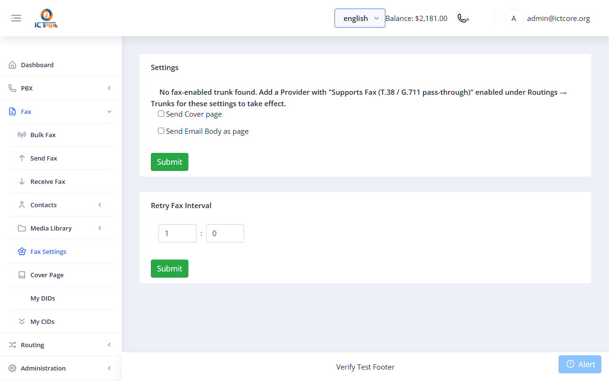Click the Settings card heading

[x=165, y=68]
